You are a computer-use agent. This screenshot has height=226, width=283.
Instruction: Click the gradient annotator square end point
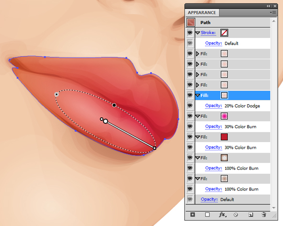coord(154,148)
